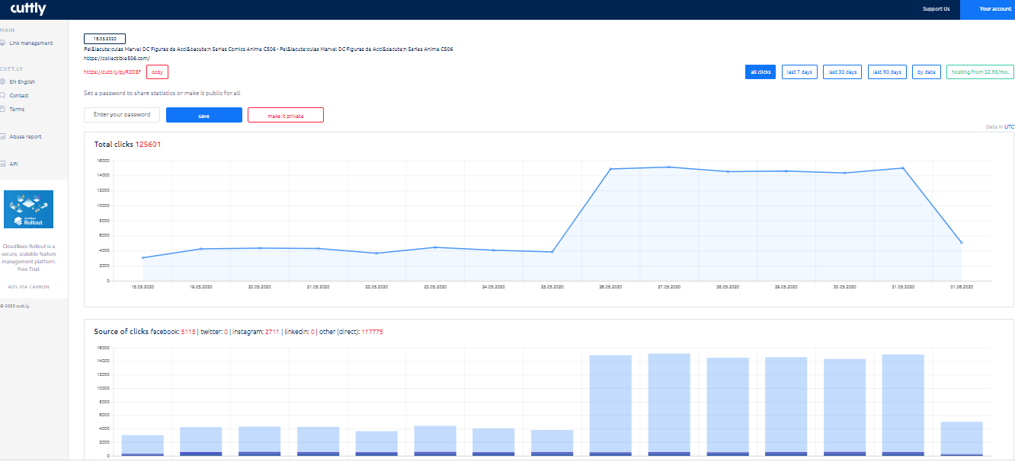Click 16000 y-axis label on Total clicks chart
The width and height of the screenshot is (1015, 465).
point(104,161)
